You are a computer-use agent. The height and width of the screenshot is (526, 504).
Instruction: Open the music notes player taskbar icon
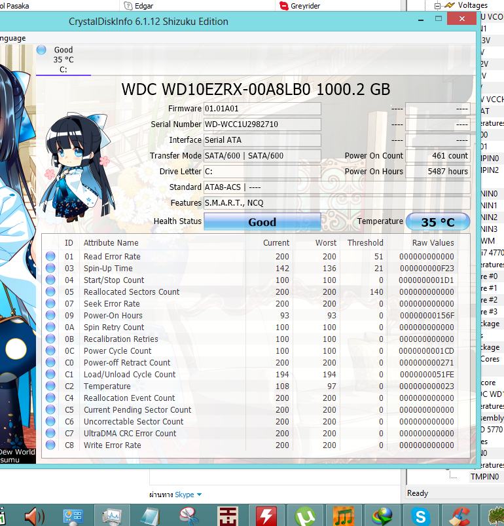click(344, 516)
